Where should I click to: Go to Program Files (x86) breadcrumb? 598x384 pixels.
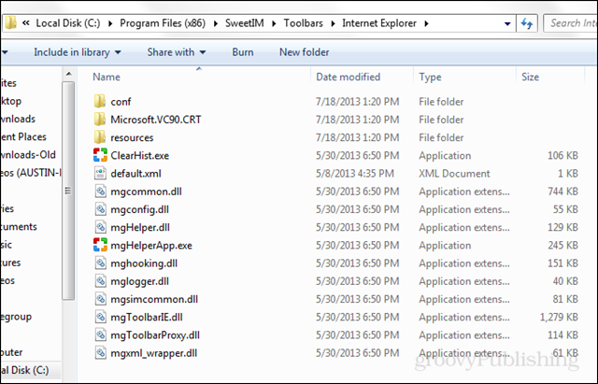[163, 23]
